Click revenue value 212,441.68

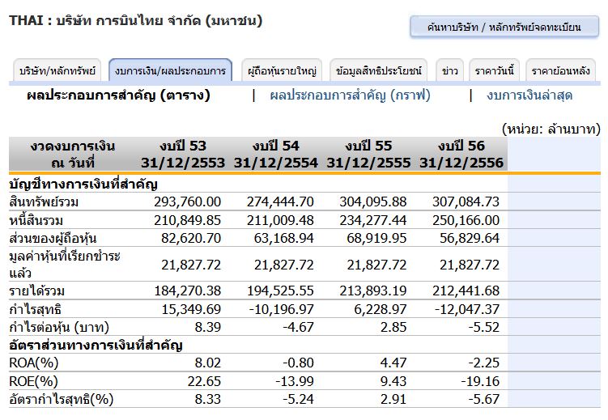tap(466, 291)
